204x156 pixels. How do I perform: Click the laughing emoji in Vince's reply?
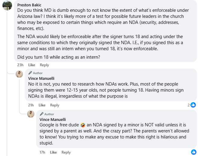tap(84, 125)
